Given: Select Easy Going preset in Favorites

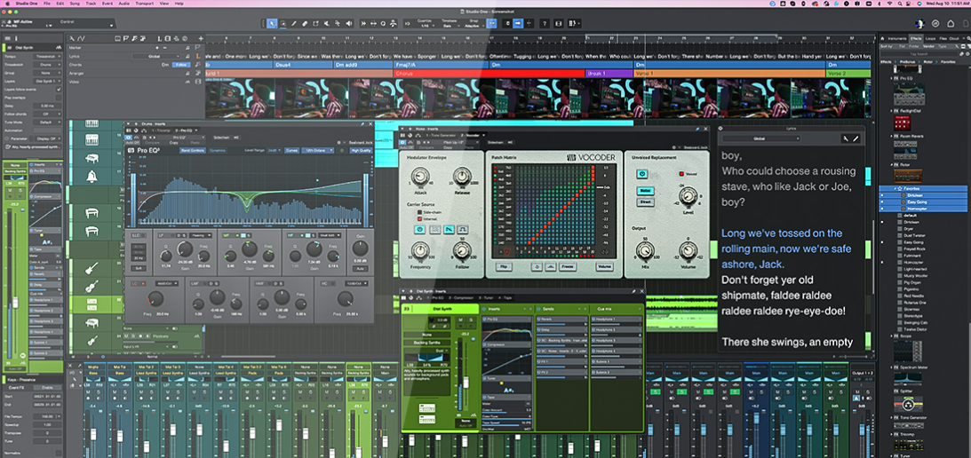Looking at the screenshot, I should [x=923, y=201].
